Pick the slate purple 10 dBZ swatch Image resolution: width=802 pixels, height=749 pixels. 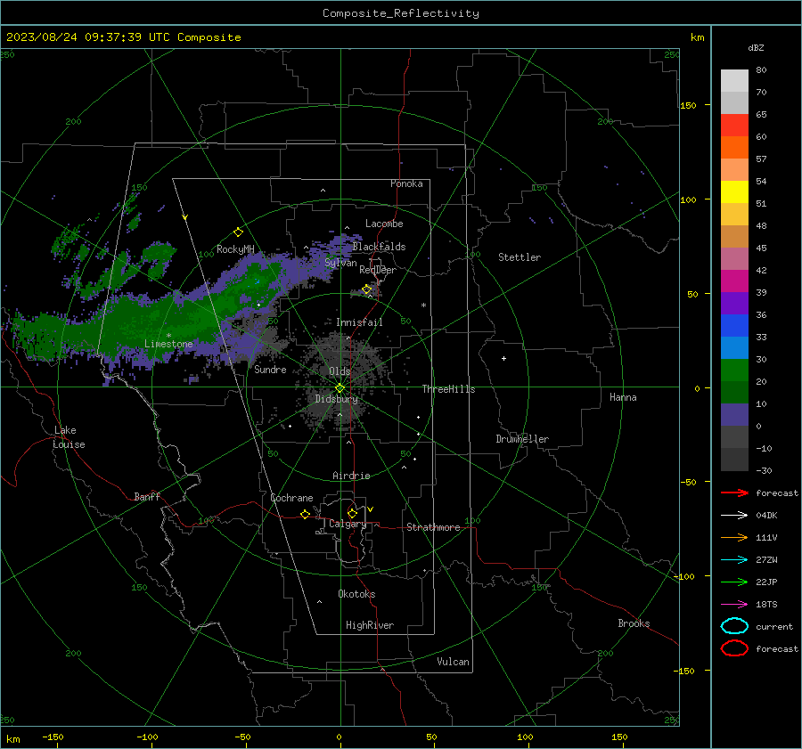734,415
